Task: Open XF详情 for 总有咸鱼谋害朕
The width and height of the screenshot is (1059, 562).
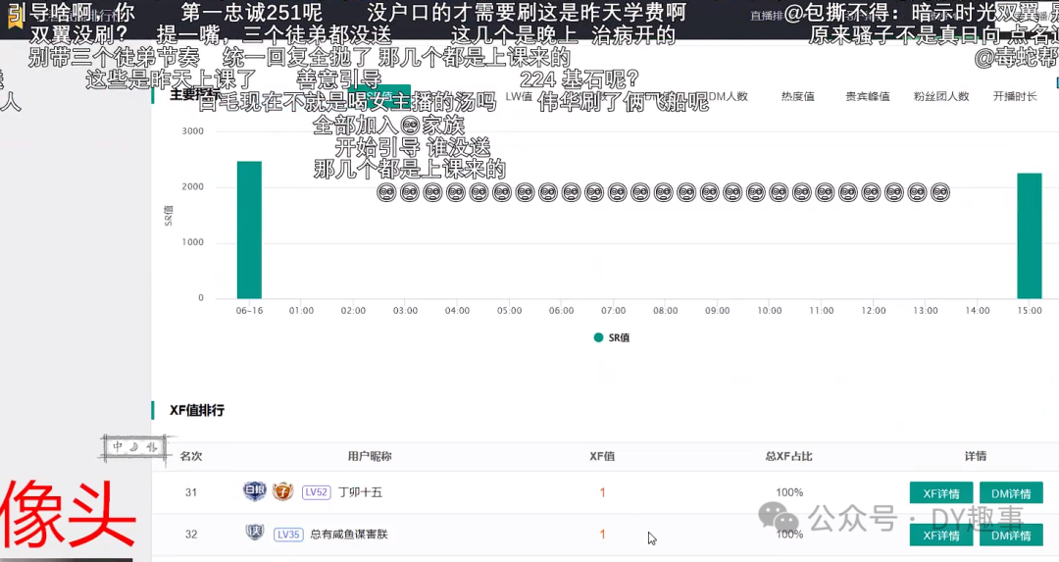Action: coord(940,536)
